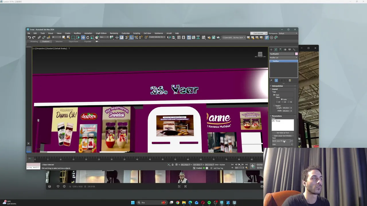367x206 pixels.
Task: Open the Customize menu
Action: click(125, 33)
